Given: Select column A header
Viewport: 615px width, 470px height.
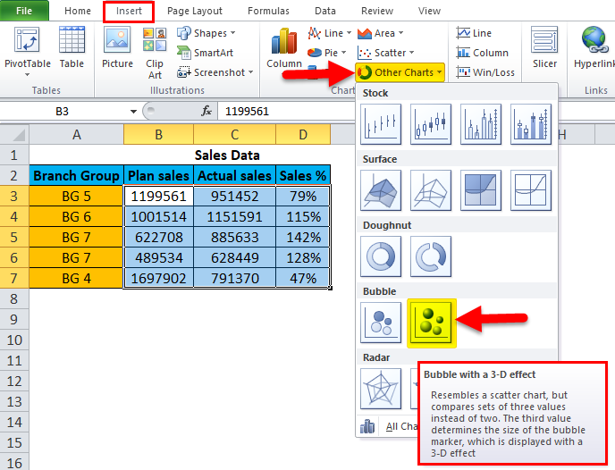Looking at the screenshot, I should pyautogui.click(x=77, y=134).
